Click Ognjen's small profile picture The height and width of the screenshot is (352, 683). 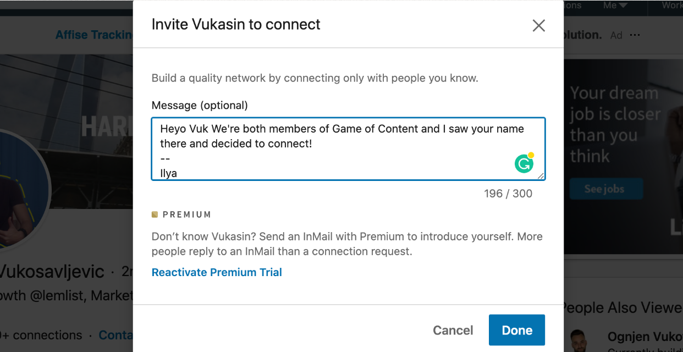[x=577, y=339]
